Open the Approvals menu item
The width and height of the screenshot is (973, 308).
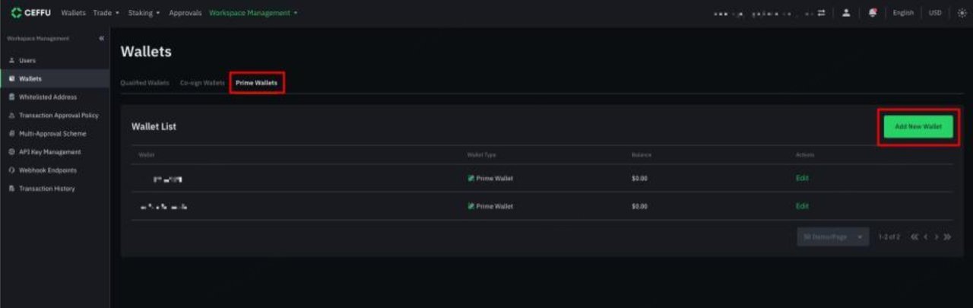pos(185,13)
